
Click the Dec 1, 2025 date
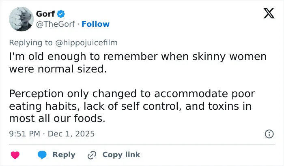[x=71, y=134]
